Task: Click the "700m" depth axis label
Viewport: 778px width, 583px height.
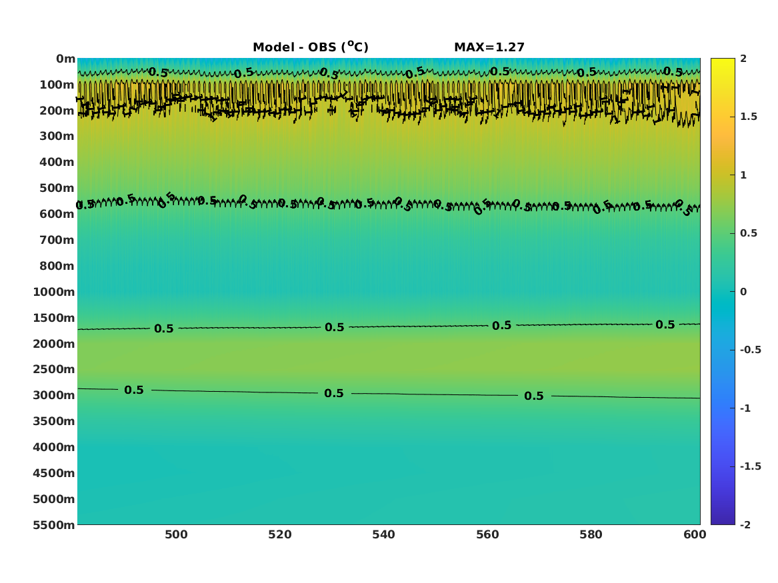Action: point(57,240)
